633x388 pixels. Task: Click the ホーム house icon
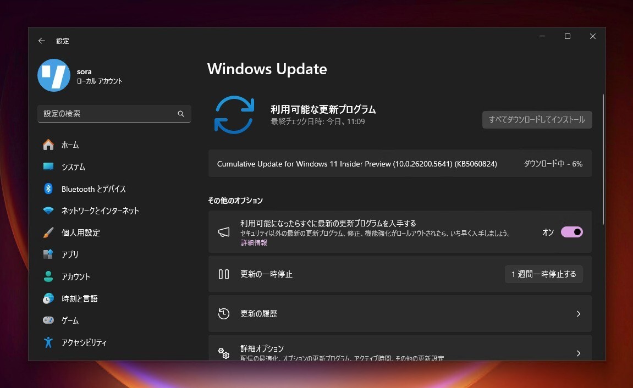(48, 145)
